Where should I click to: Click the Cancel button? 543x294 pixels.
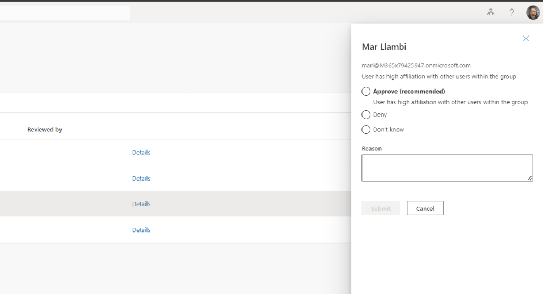coord(425,209)
